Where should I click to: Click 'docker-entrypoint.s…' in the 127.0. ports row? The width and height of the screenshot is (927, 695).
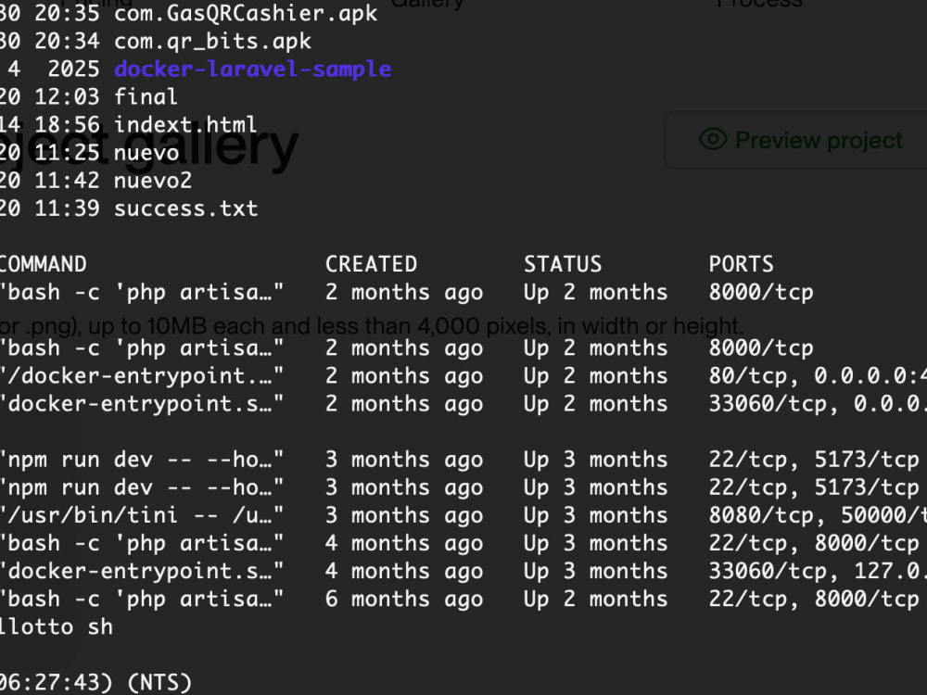(142, 571)
